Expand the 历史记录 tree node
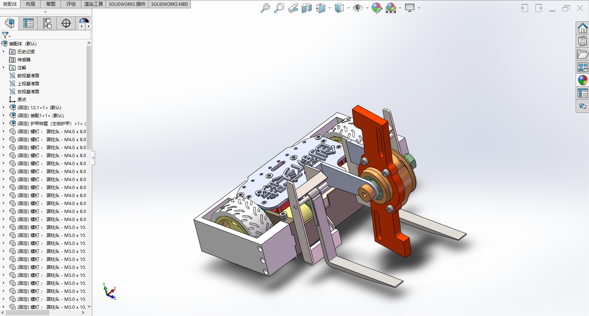 [x=4, y=52]
